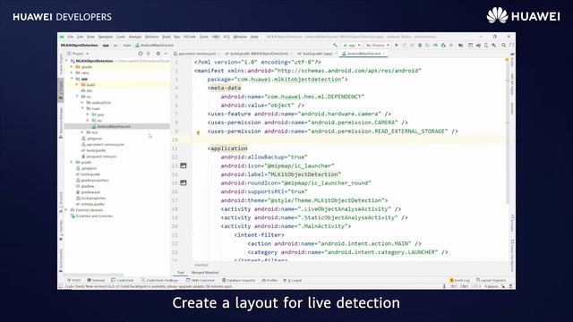Select agconnect-services.json in project tree

103,144
